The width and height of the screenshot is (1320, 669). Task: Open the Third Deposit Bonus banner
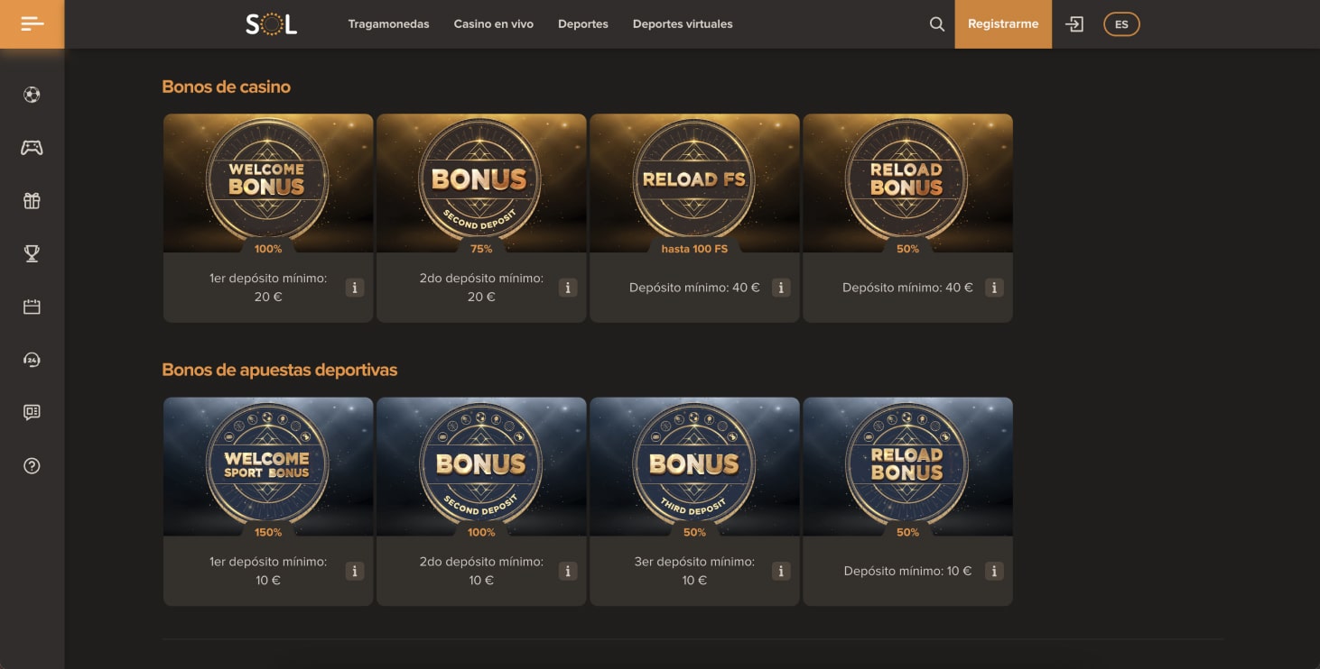point(694,466)
